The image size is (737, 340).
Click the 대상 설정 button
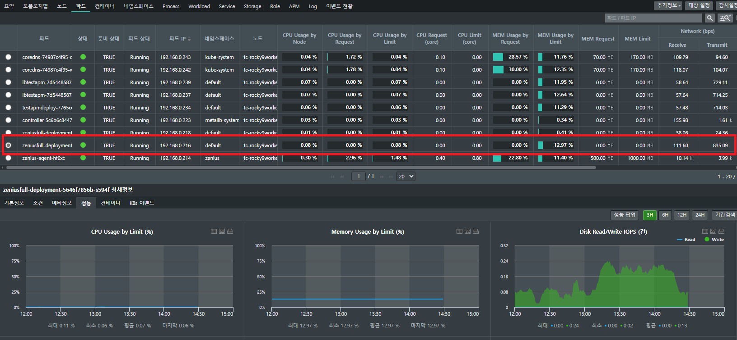point(699,5)
